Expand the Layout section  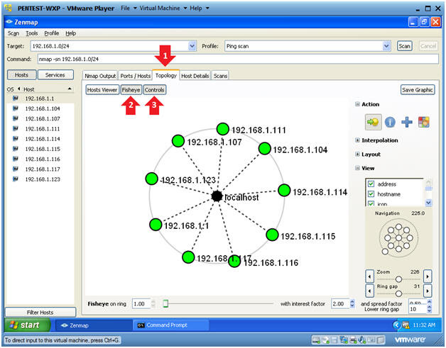click(357, 154)
